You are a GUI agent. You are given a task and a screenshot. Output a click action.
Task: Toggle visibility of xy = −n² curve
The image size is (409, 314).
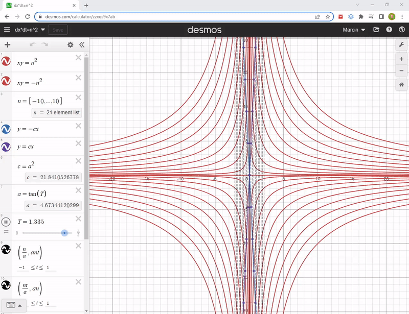[6, 81]
